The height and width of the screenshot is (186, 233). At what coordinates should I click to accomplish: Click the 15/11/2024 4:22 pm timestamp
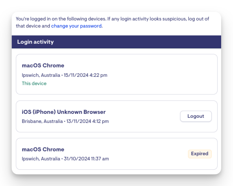pyautogui.click(x=85, y=75)
